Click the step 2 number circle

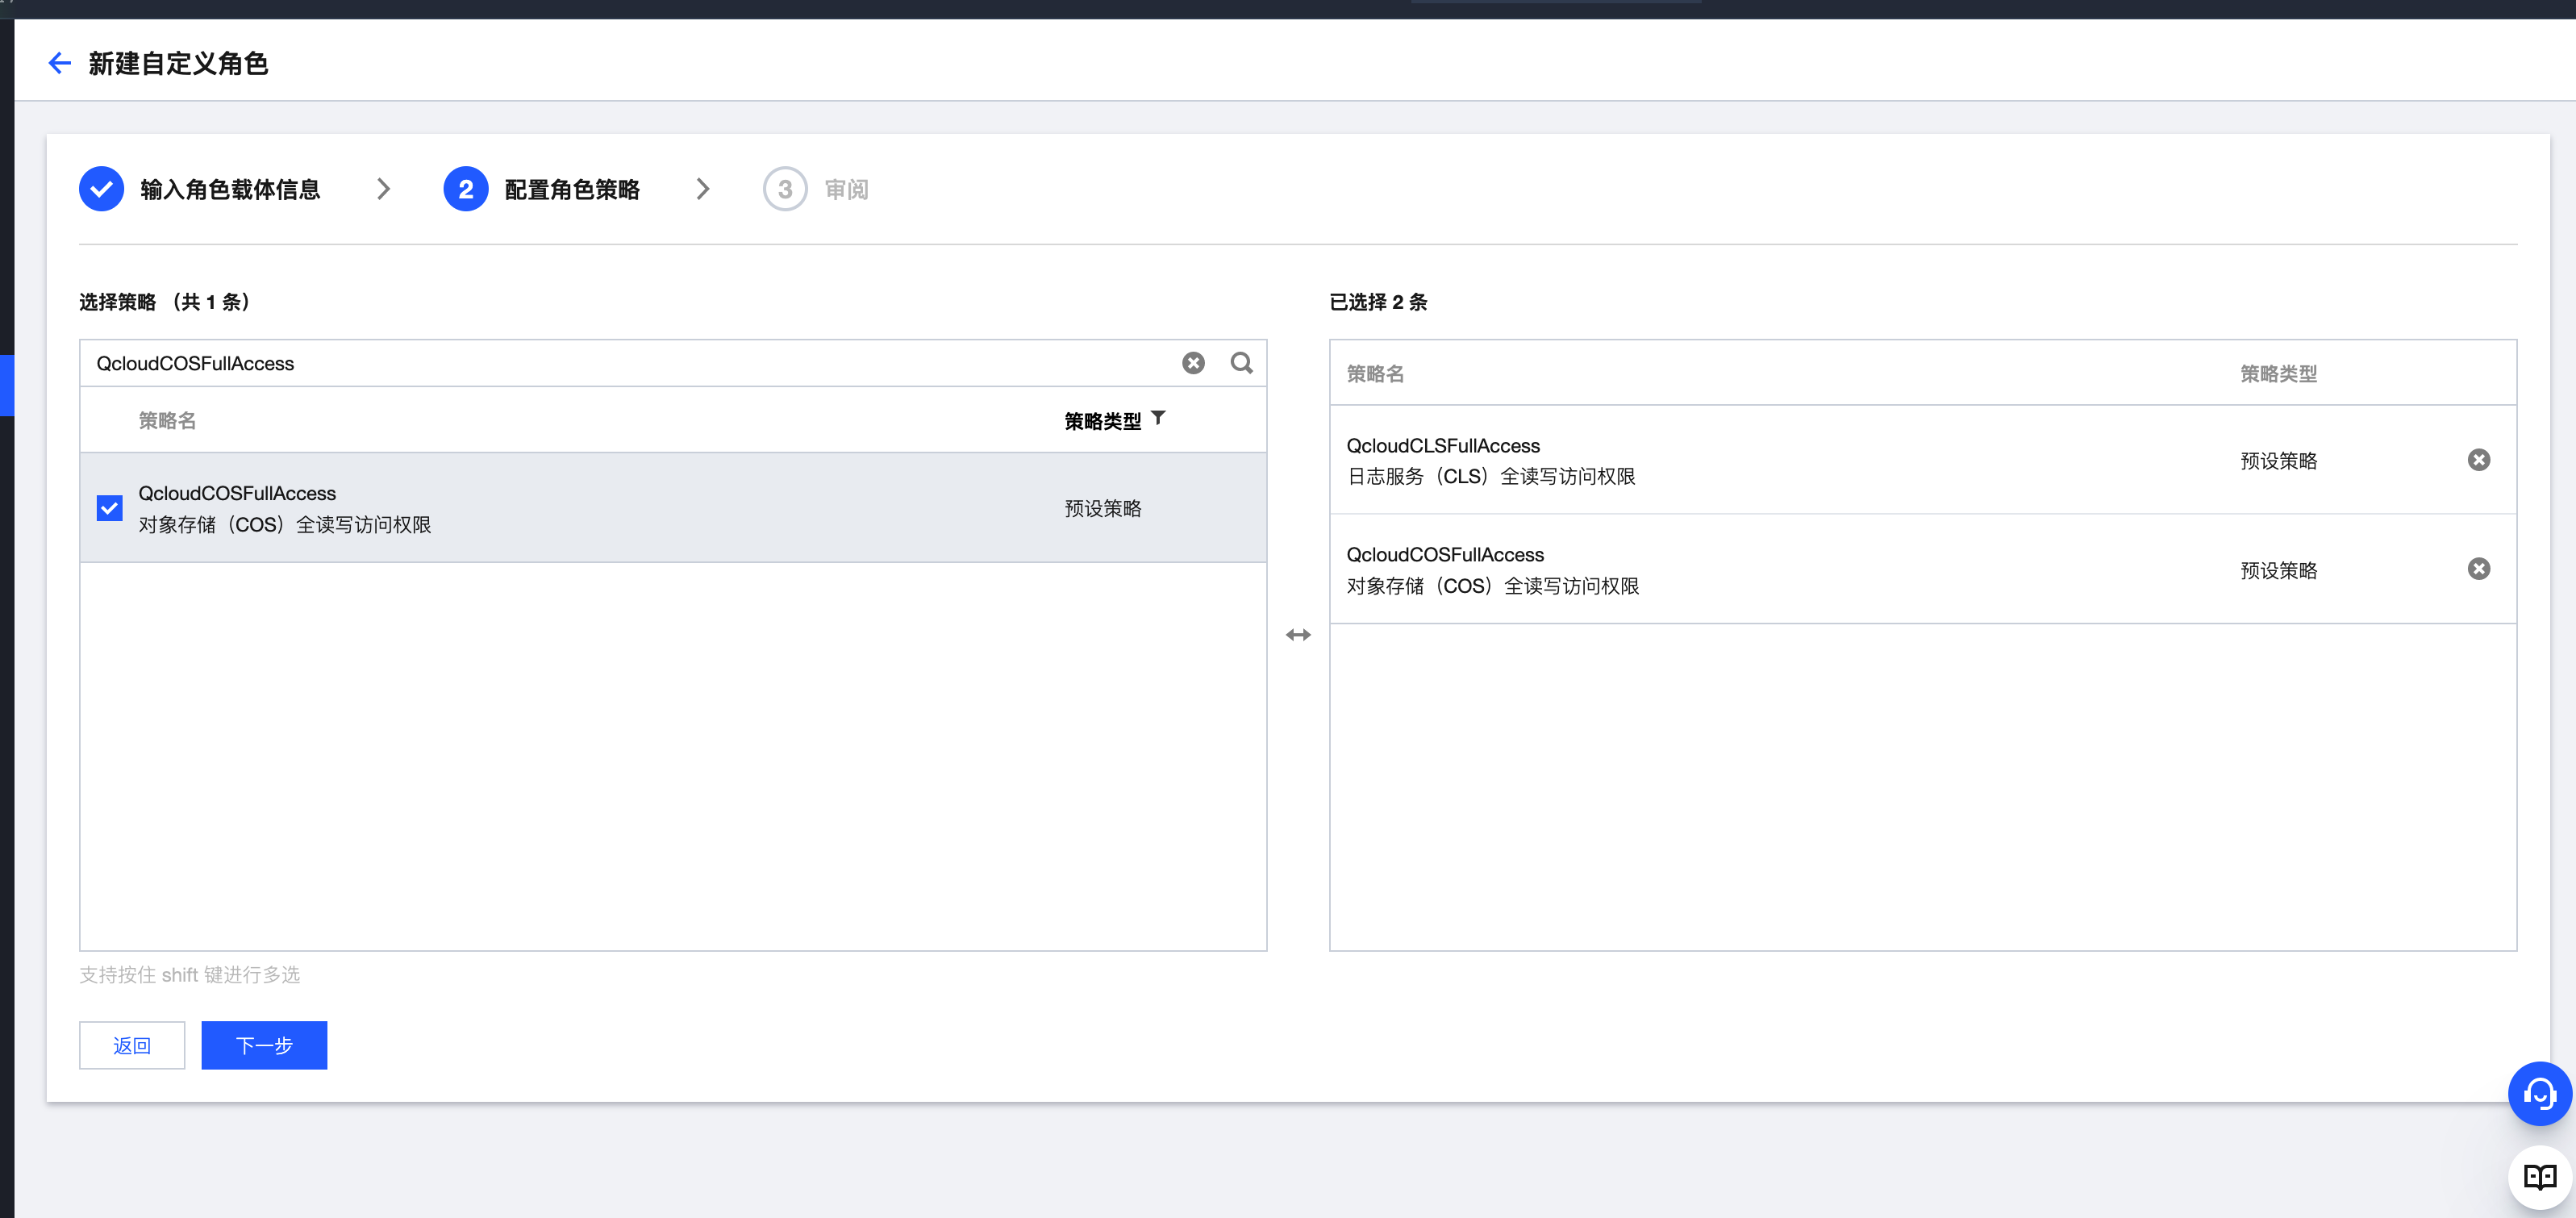point(466,189)
